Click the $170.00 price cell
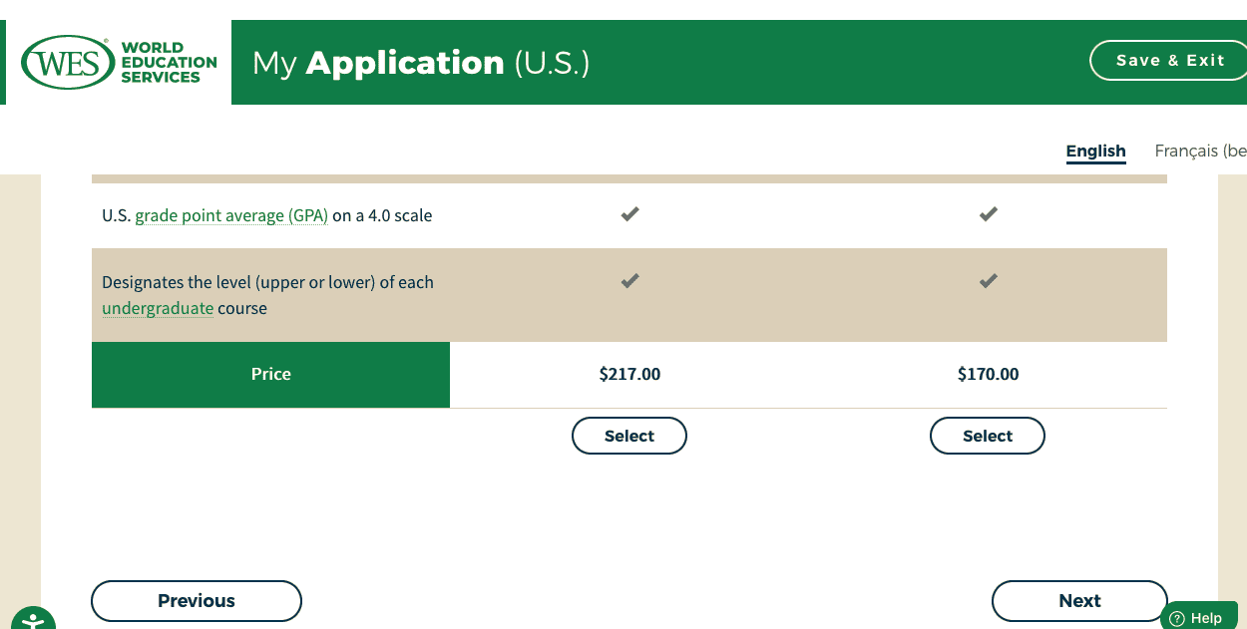The height and width of the screenshot is (629, 1247). tap(988, 374)
